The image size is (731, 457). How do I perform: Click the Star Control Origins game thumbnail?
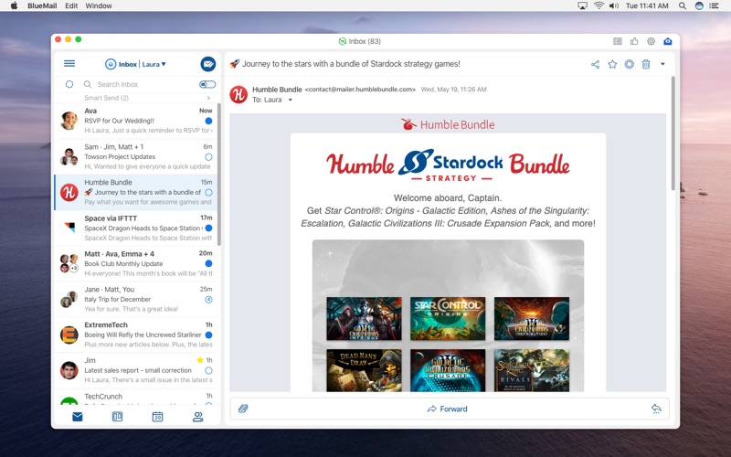tap(448, 318)
